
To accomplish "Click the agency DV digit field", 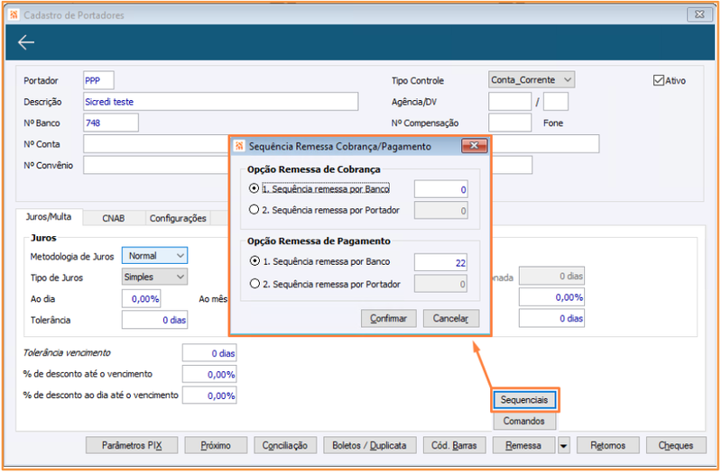I will [556, 102].
